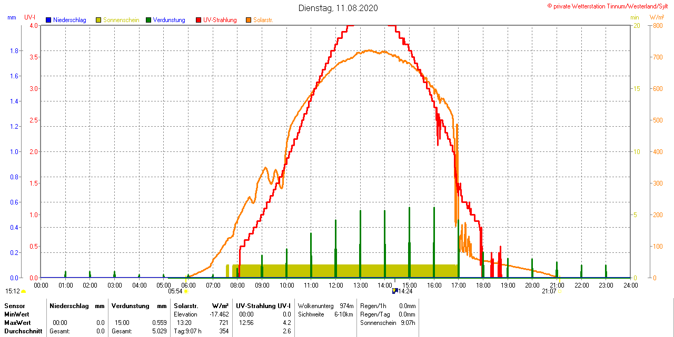The image size is (674, 337).
Task: Click the UV-Strahlung UV-I column header
Action: click(x=263, y=305)
